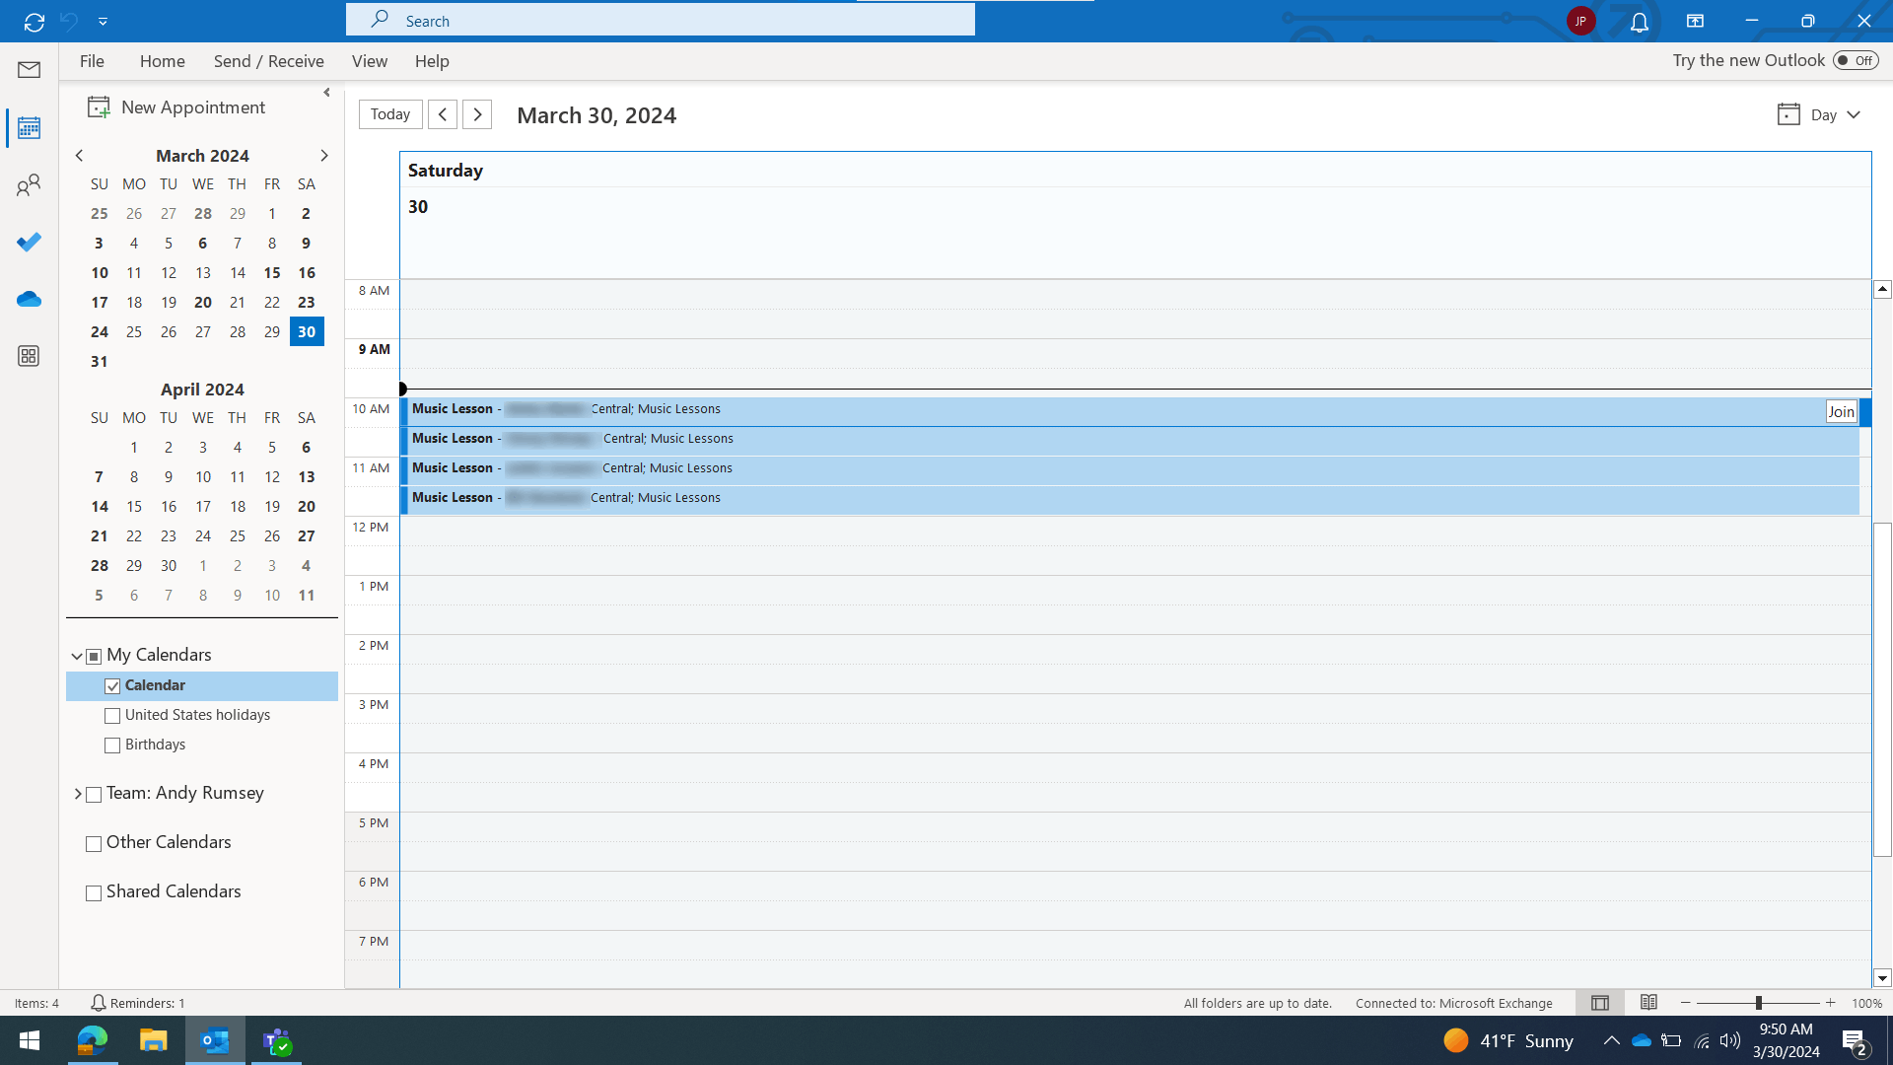Expand the Team: Andy Rumsey group
This screenshot has height=1065, width=1893.
pyautogui.click(x=77, y=794)
